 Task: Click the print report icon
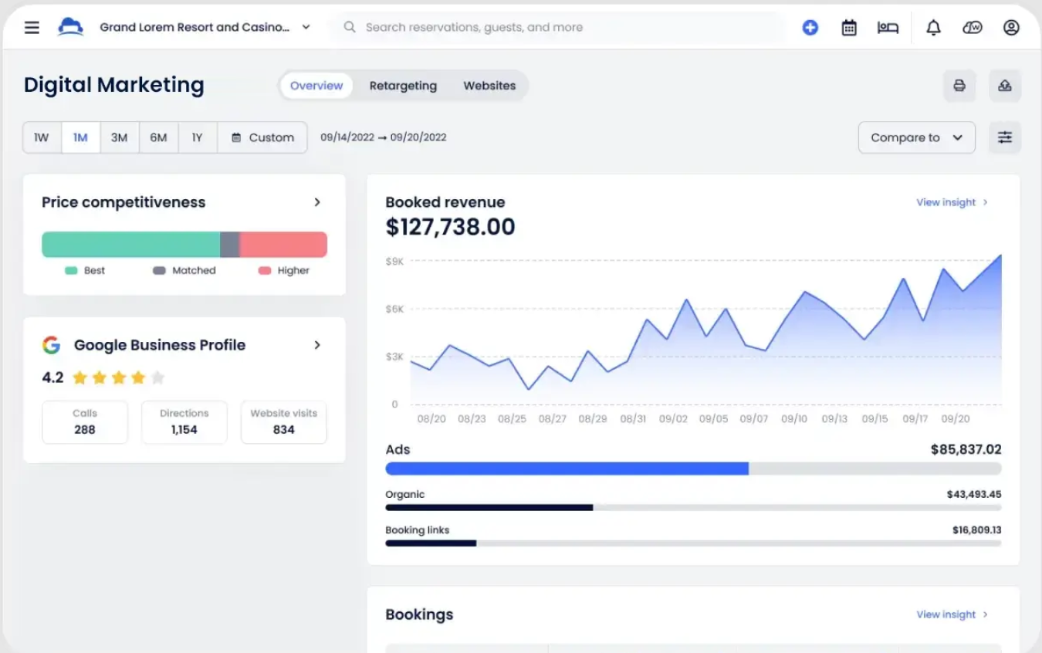click(959, 86)
